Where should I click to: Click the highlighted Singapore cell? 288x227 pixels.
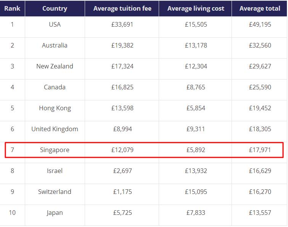[55, 150]
